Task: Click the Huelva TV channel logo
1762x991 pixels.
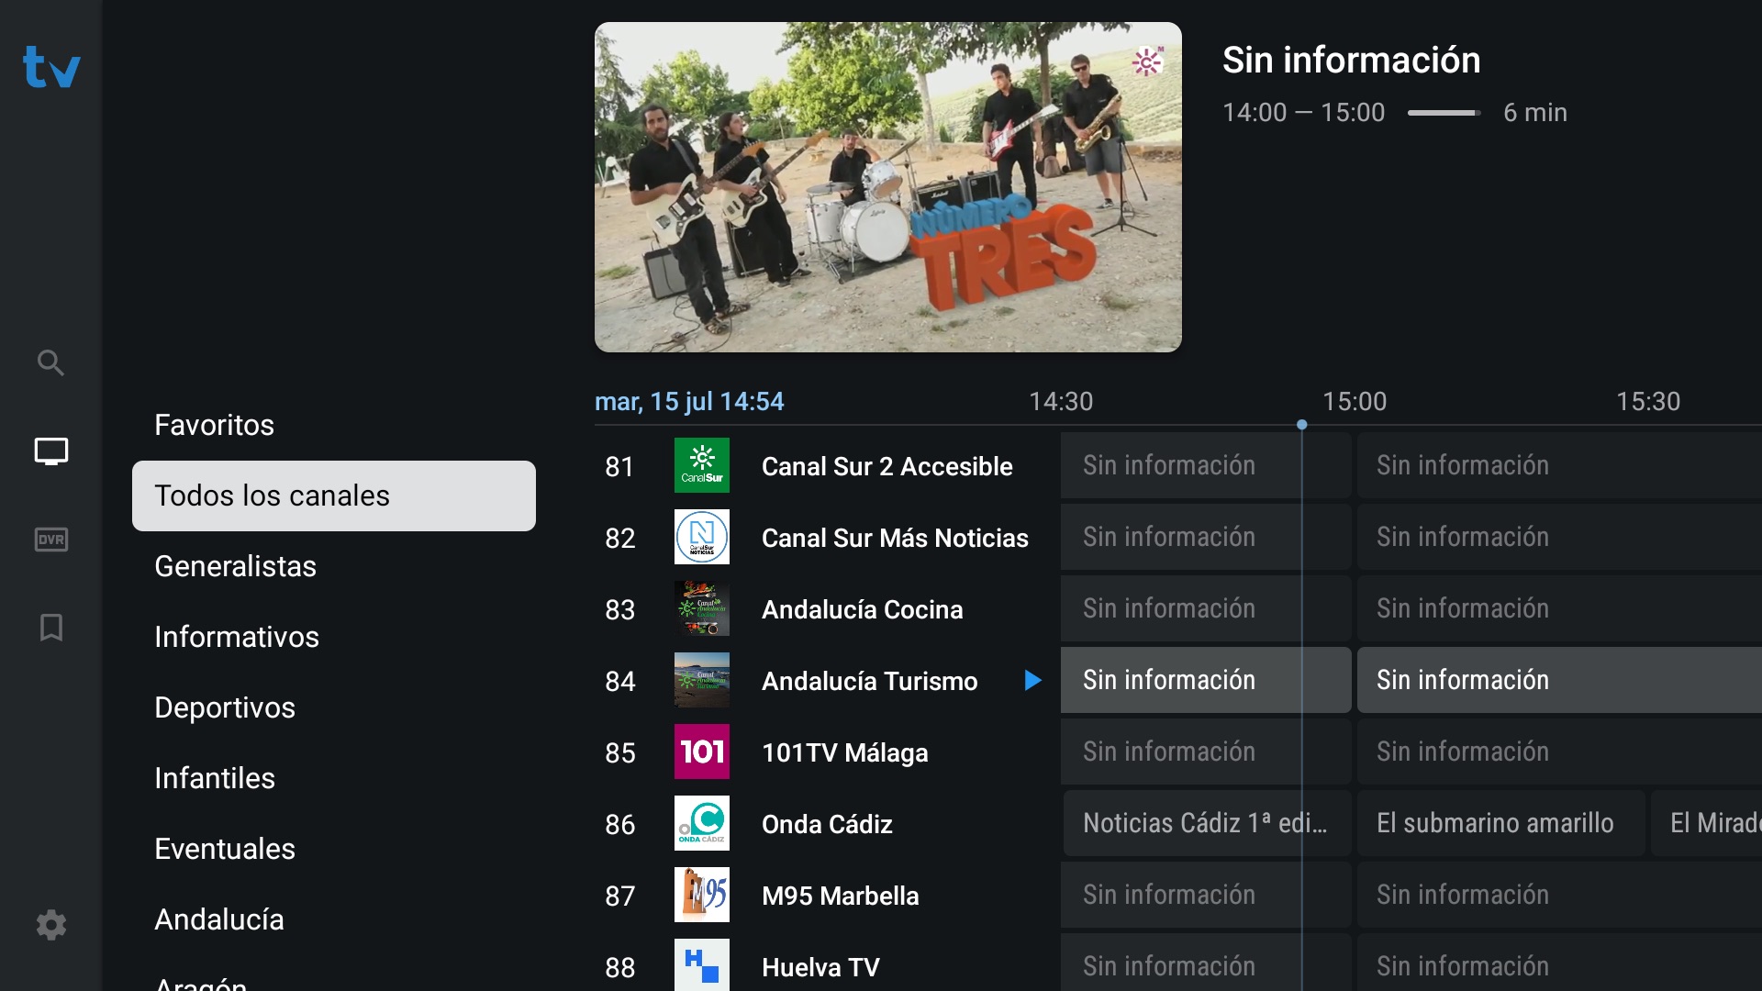Action: 702,965
